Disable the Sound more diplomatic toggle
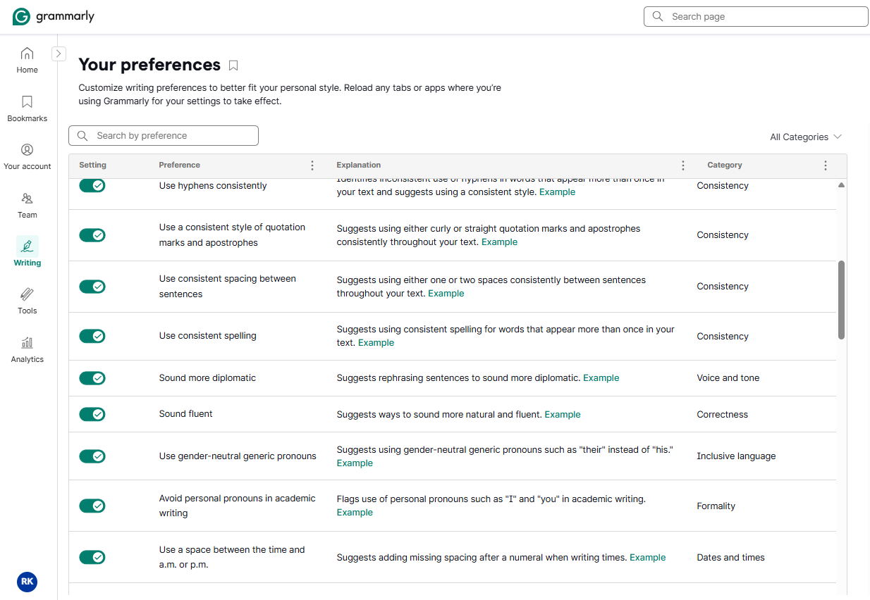Viewport: 870px width, 600px height. coord(92,378)
